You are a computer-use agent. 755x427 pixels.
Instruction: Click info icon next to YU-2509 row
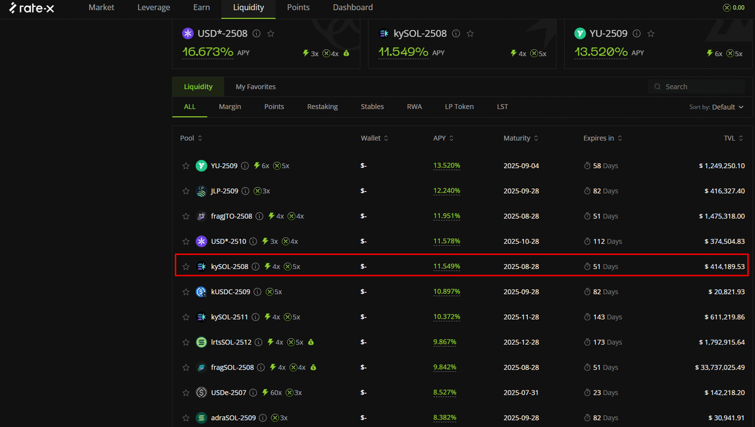click(244, 166)
